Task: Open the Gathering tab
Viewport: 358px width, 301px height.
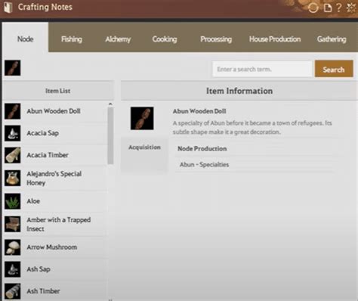Action: pyautogui.click(x=332, y=39)
